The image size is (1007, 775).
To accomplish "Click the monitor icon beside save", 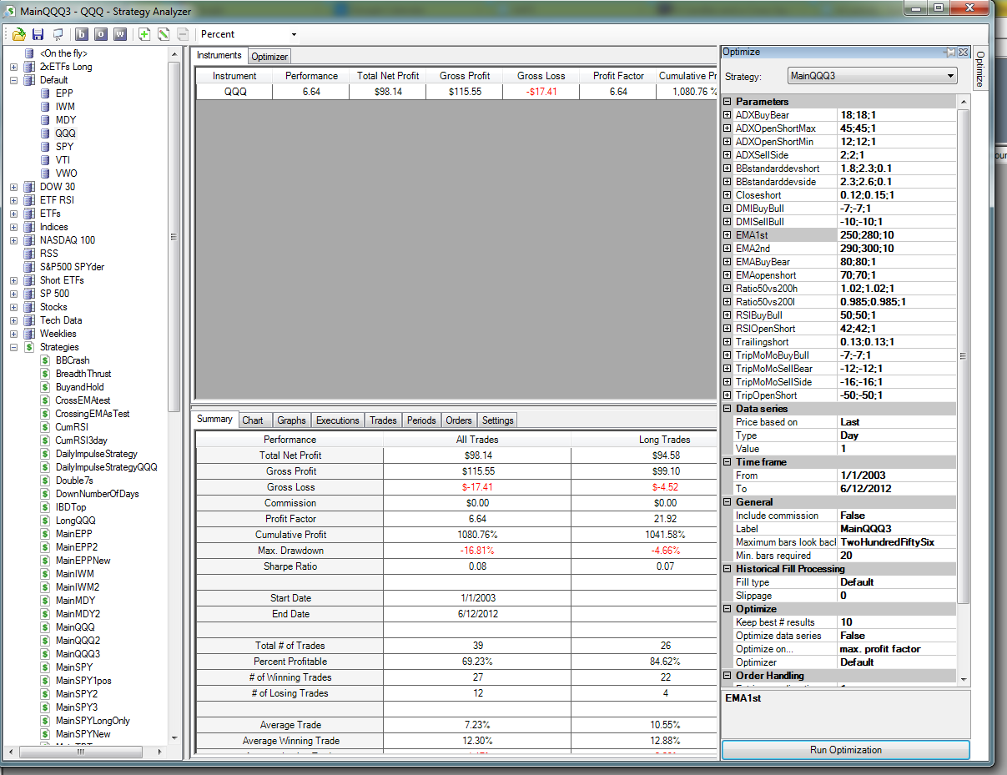I will coord(58,34).
